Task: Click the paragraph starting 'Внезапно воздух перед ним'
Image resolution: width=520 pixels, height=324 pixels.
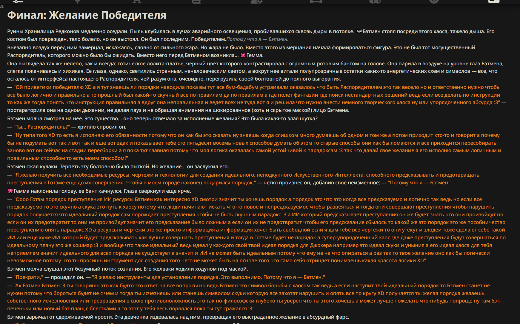Action: click(x=241, y=51)
